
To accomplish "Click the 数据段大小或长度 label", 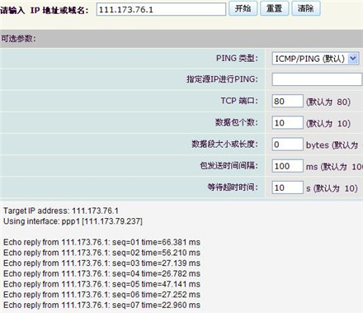I will [224, 144].
